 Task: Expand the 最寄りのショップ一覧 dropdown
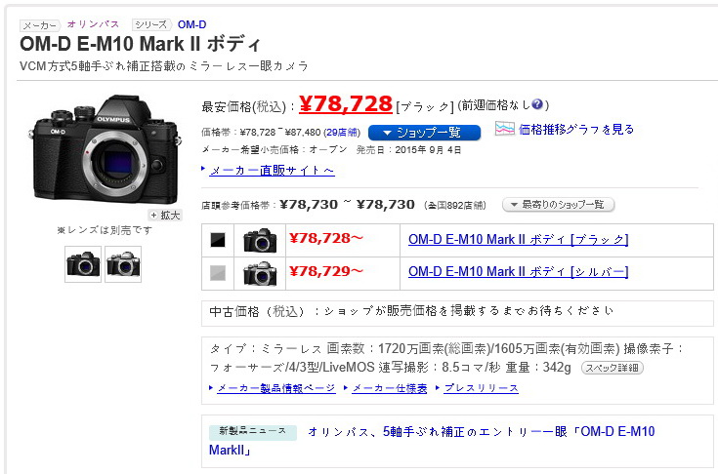point(558,205)
